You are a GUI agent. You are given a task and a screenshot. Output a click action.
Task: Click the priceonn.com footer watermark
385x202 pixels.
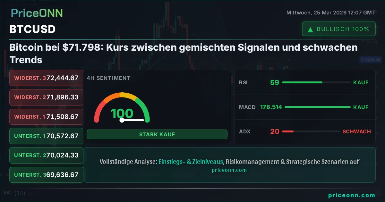pos(352,195)
